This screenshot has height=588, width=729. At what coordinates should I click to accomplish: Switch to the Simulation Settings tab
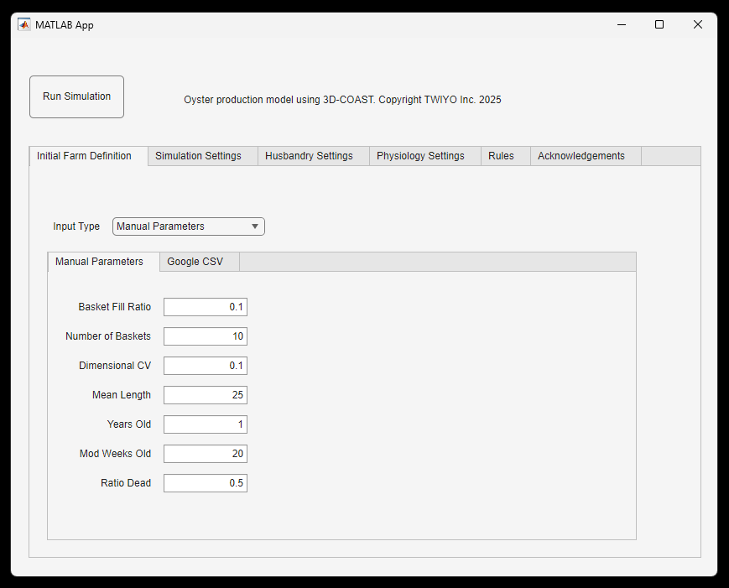[x=199, y=156]
